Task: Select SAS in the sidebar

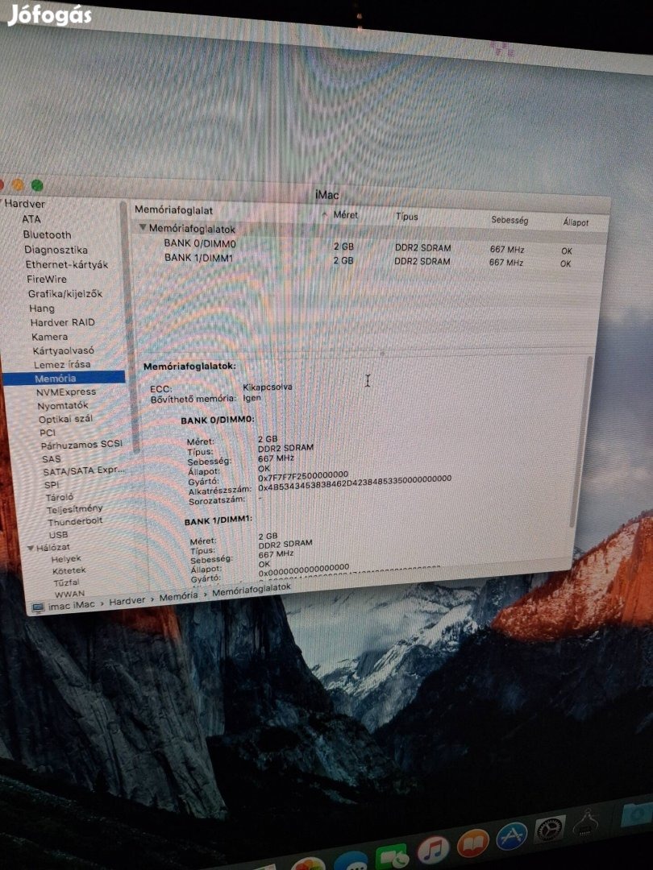Action: [x=51, y=459]
